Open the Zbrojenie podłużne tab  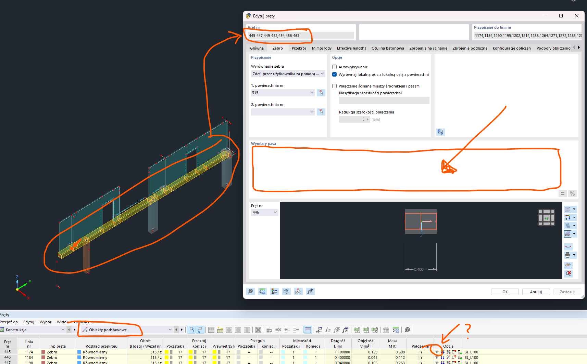[470, 48]
